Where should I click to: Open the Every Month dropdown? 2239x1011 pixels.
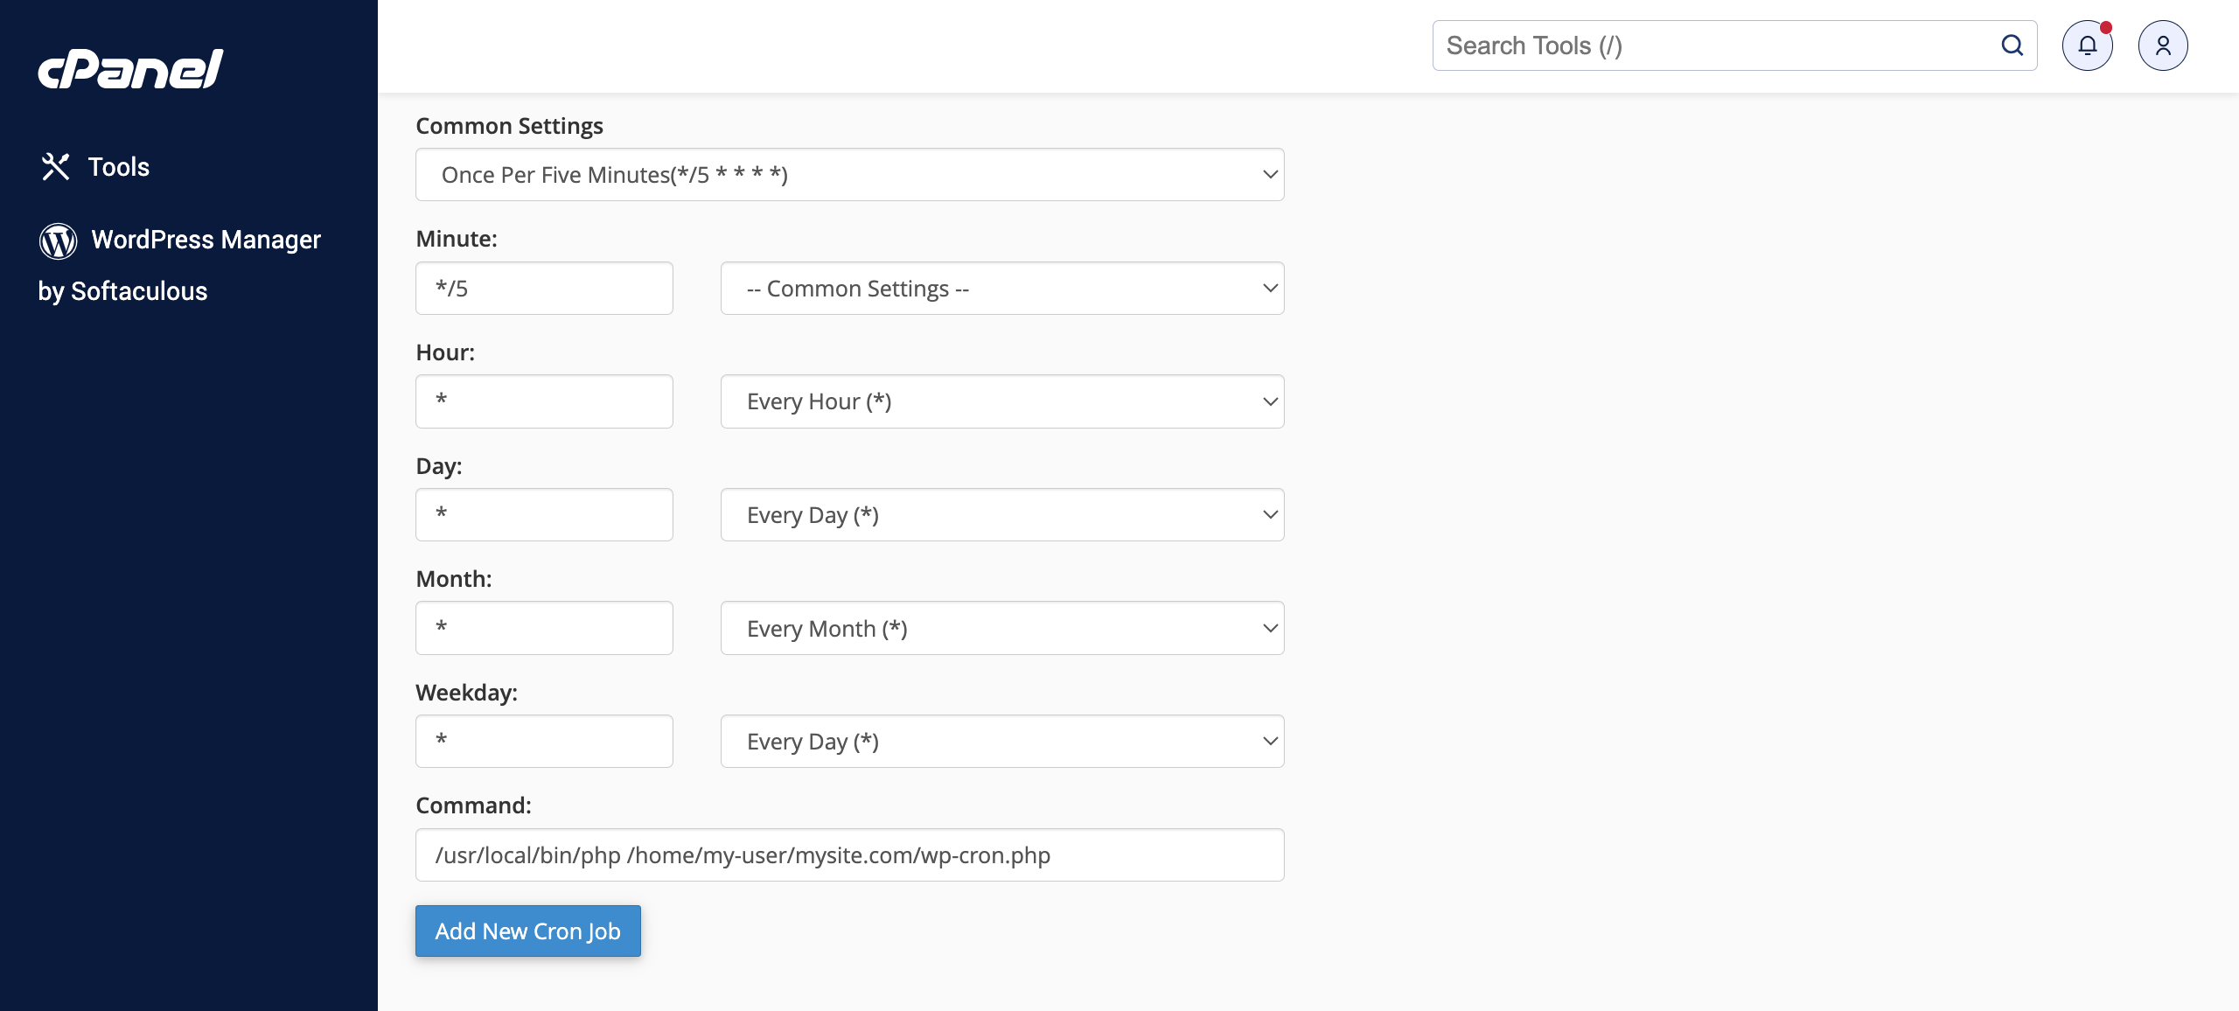point(1001,627)
